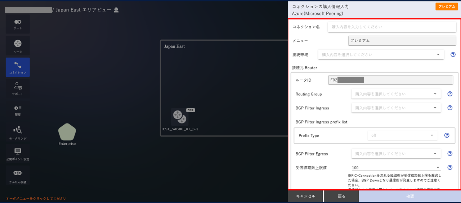This screenshot has width=461, height=203.
Task: Open help for BGP Filter Egress
Action: (x=450, y=154)
